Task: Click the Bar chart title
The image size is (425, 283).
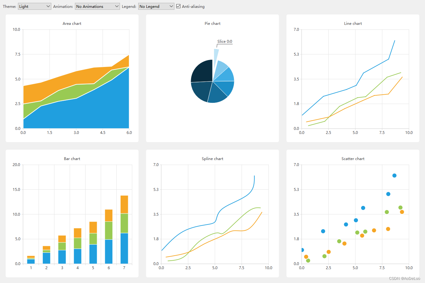Action: (x=72, y=159)
